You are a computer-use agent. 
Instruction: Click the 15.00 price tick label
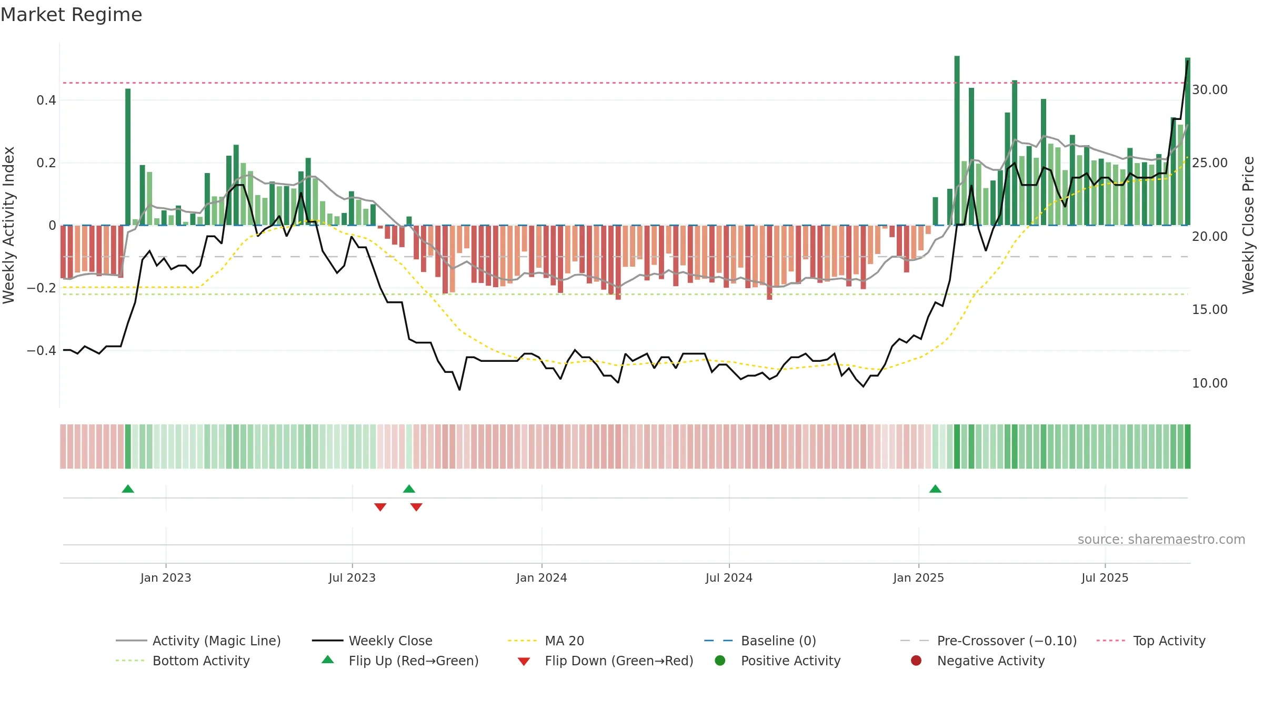[1210, 310]
